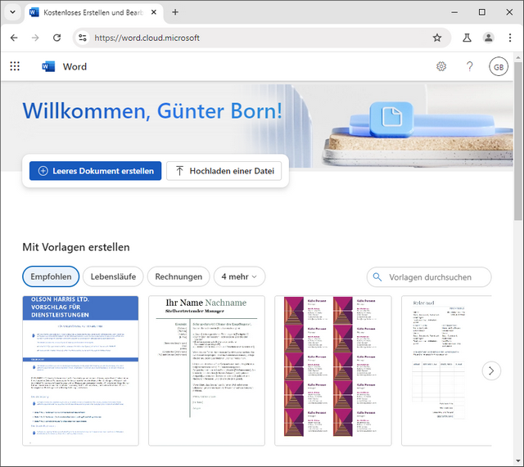Click Hochladen einer Datei button

[x=224, y=171]
